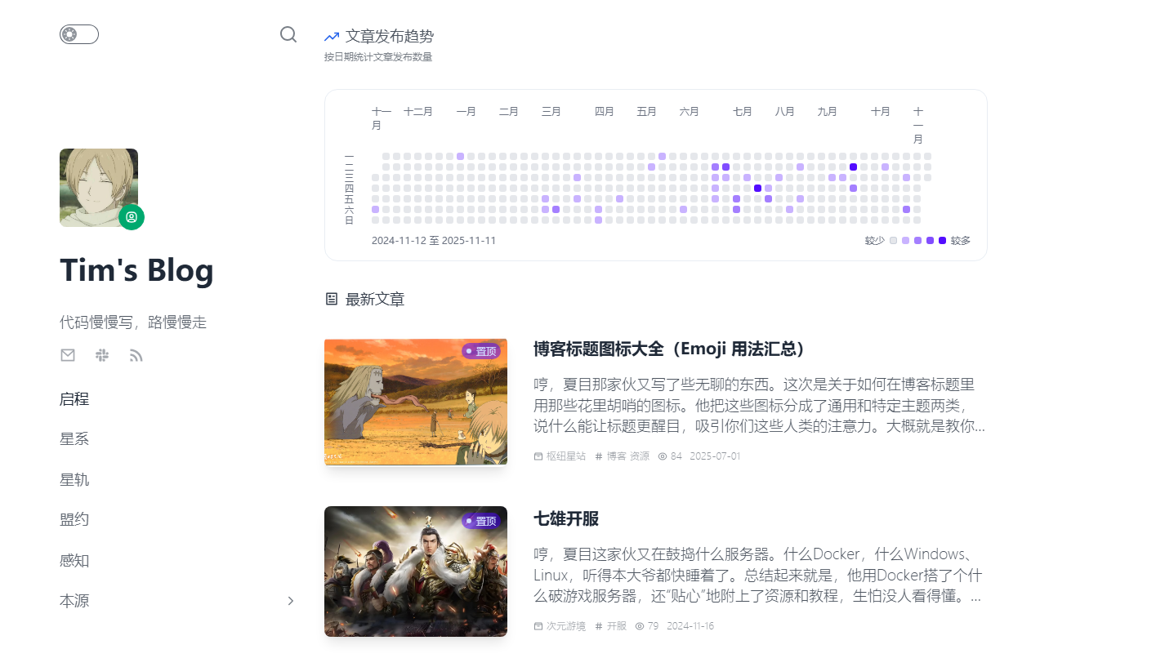The width and height of the screenshot is (1165, 667).
Task: Click the 枢纽星站 category link
Action: pyautogui.click(x=565, y=456)
